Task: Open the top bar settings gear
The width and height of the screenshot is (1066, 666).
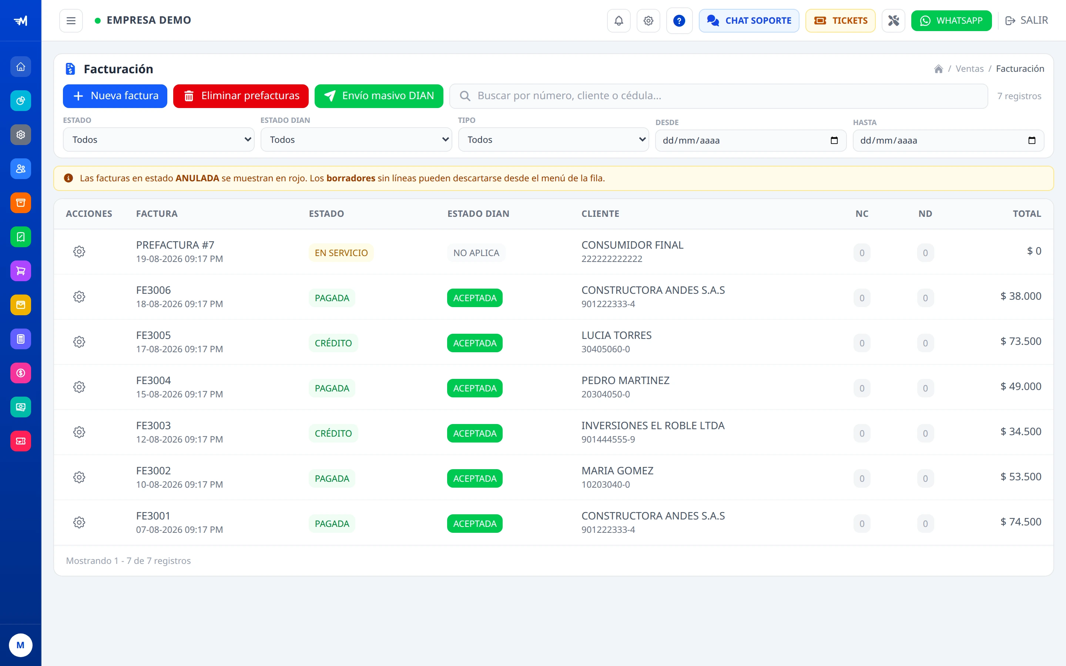Action: pos(648,21)
